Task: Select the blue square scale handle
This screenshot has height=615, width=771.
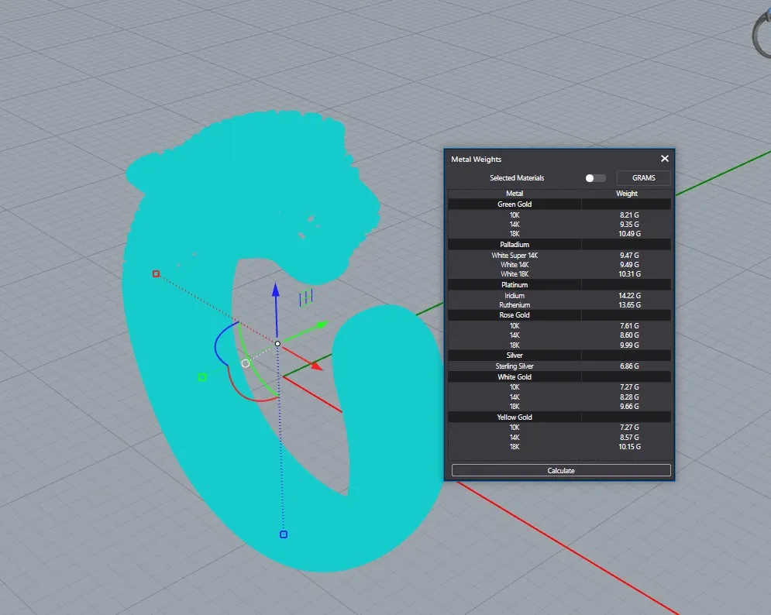Action: [284, 534]
